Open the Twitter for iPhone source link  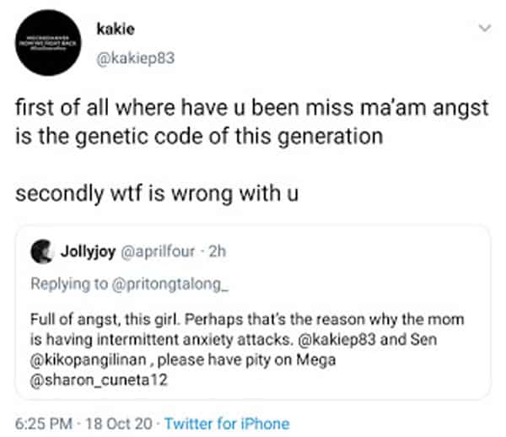[x=227, y=424]
